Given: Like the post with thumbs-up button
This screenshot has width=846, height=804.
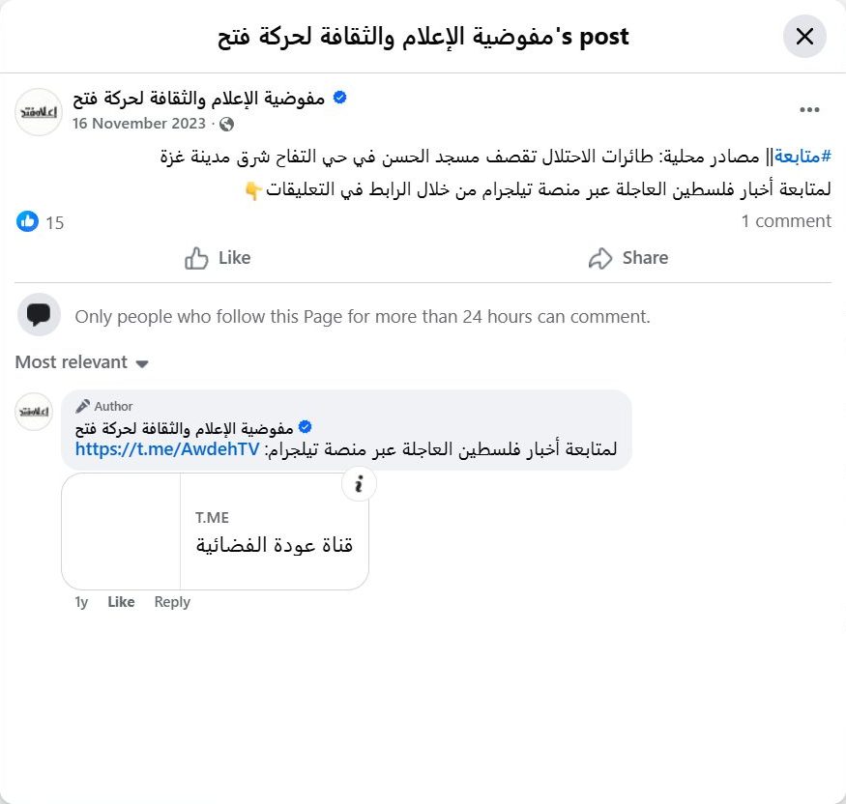Looking at the screenshot, I should click(x=218, y=258).
